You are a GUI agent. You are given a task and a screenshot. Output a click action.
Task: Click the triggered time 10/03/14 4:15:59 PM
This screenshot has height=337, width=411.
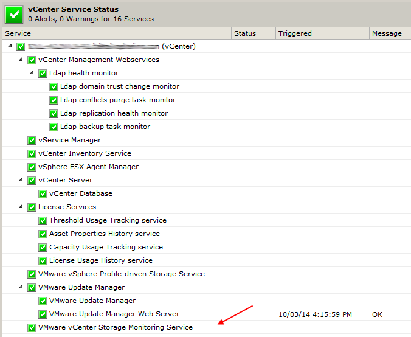pyautogui.click(x=315, y=314)
